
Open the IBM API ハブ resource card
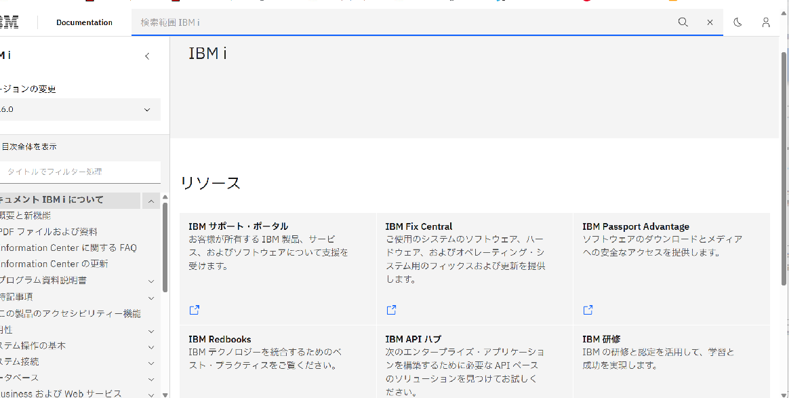coord(474,361)
